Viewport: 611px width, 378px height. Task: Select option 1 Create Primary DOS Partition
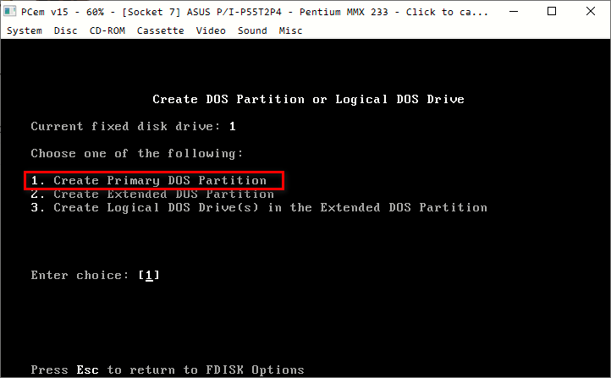148,181
